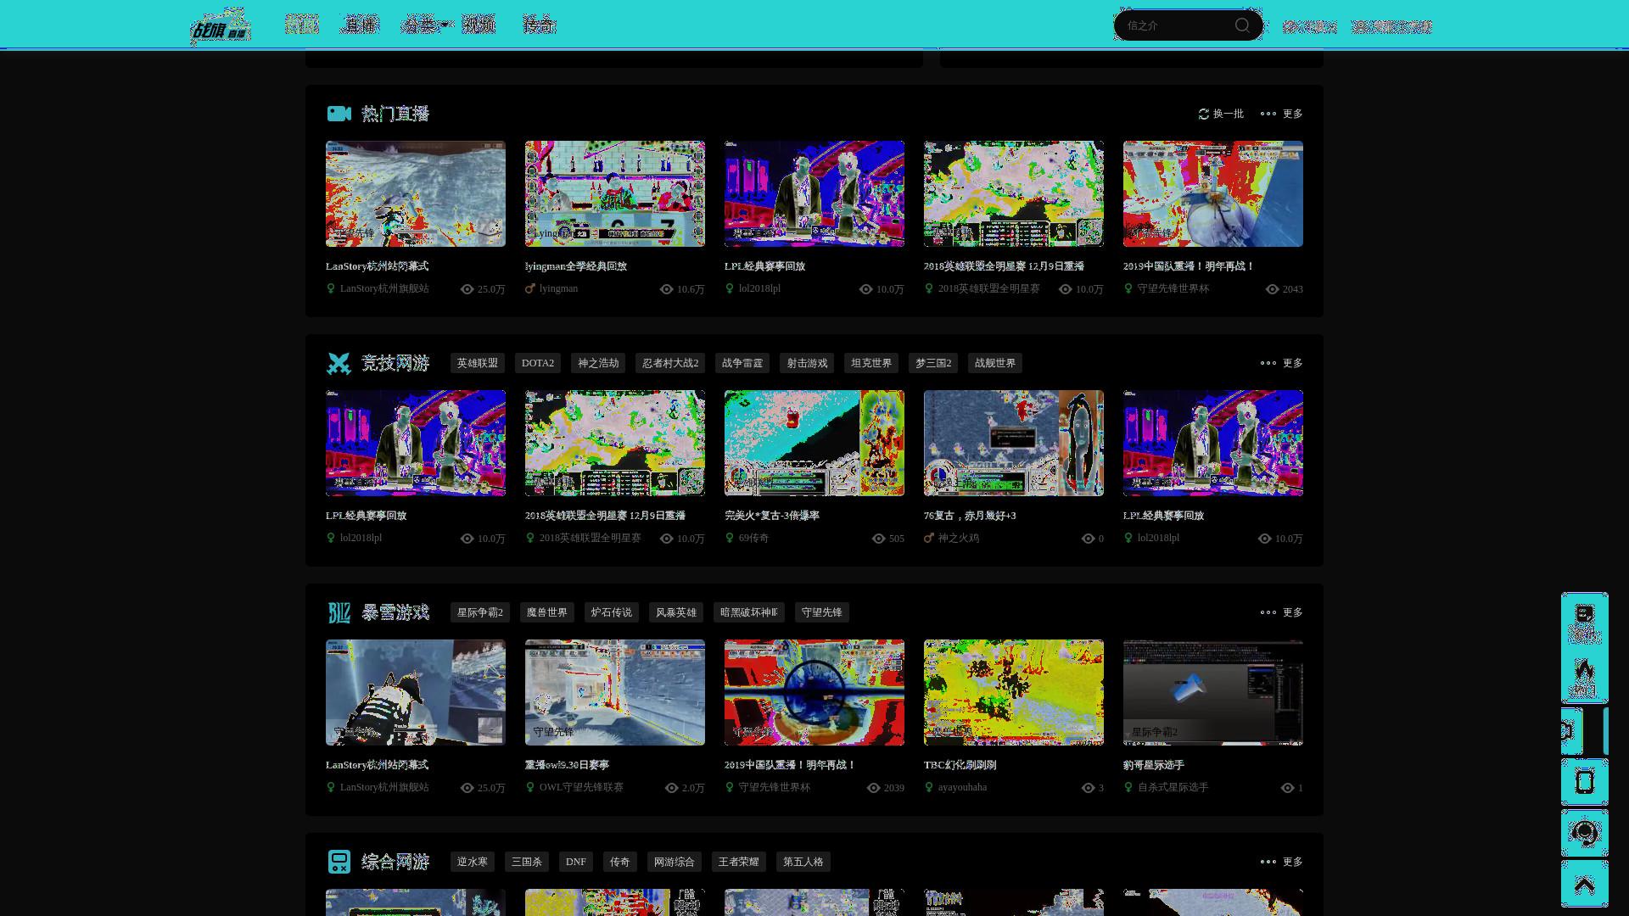Click the pin icon beside 自杀式星际选手
The height and width of the screenshot is (916, 1629).
coord(1128,787)
